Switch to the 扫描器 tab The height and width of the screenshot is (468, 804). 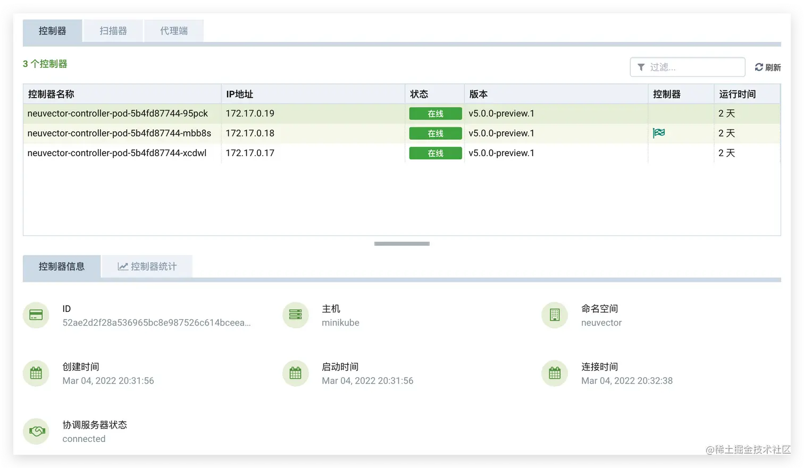113,31
